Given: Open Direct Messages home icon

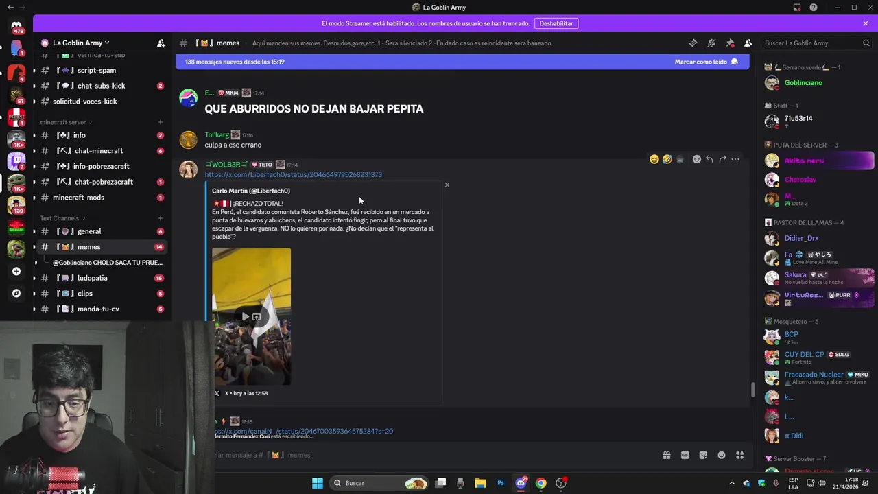Looking at the screenshot, I should tap(16, 26).
